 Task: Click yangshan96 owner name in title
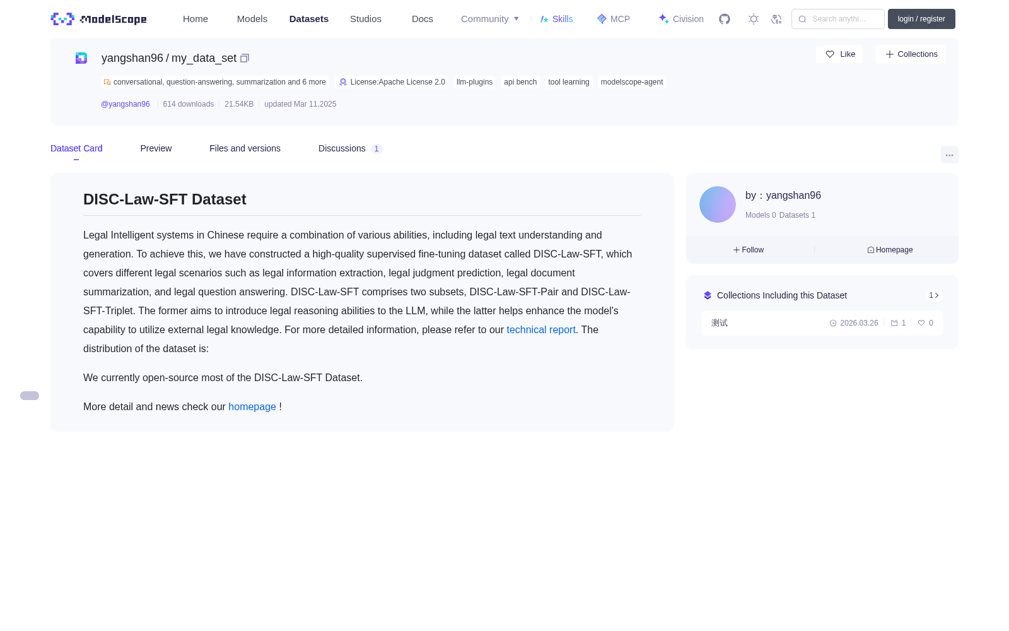click(x=132, y=58)
